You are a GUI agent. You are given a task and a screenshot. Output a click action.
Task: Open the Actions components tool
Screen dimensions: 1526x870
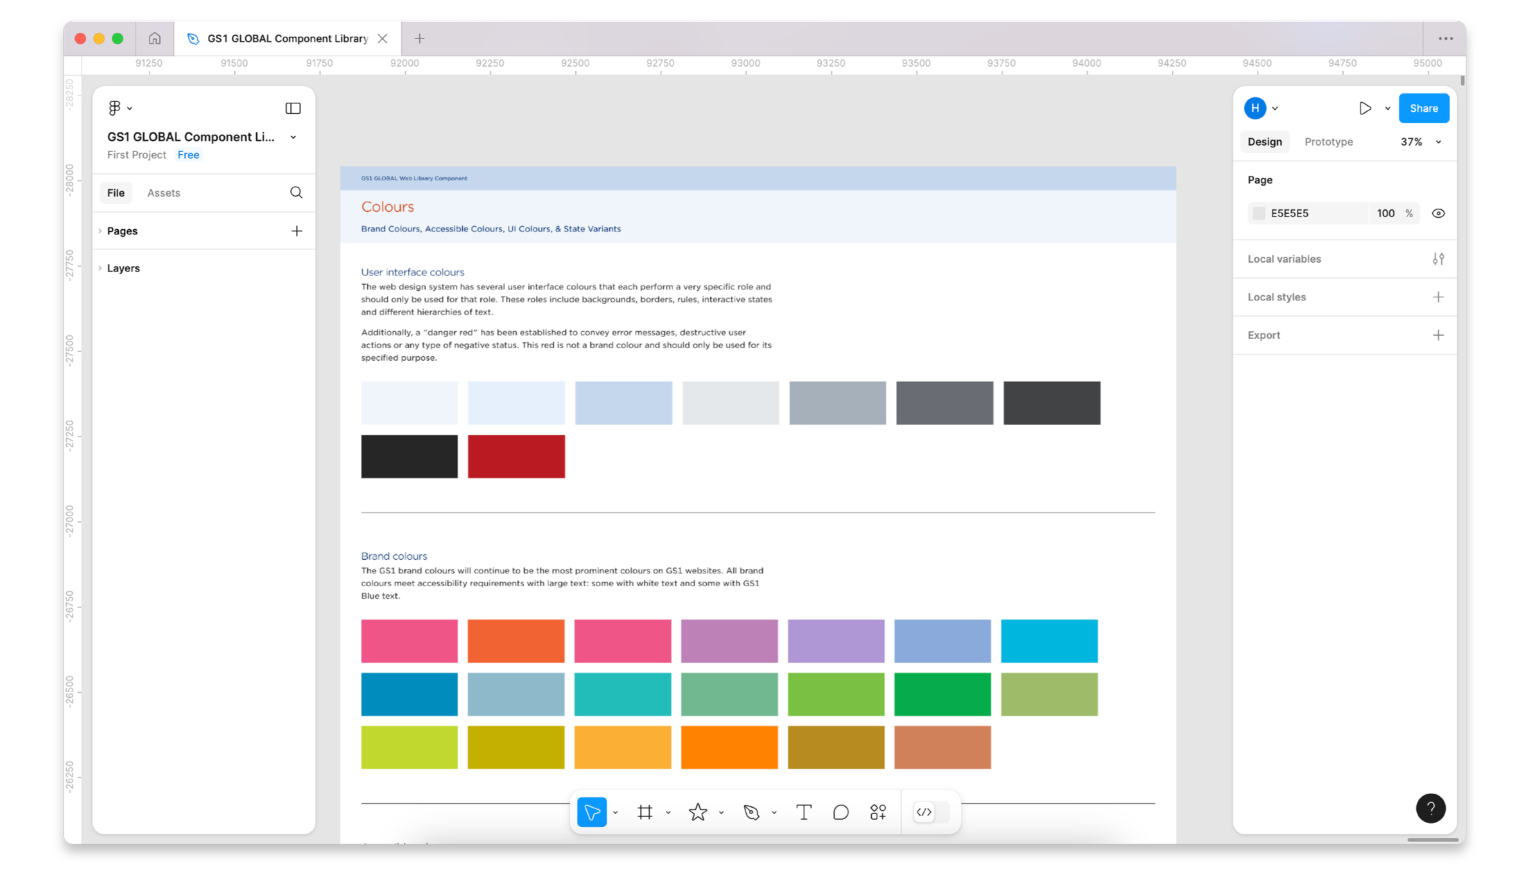click(878, 812)
